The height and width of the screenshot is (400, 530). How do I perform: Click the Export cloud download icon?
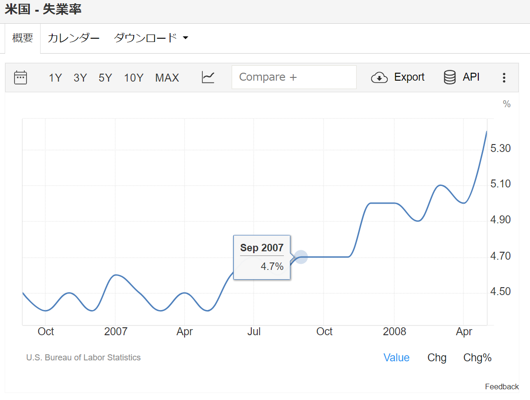pos(379,77)
